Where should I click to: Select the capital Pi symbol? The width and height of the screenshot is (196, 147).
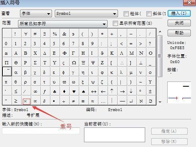[6, 63]
